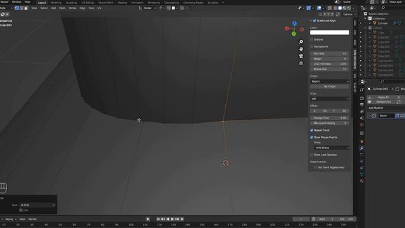Open the Vertex menu
The width and height of the screenshot is (405, 228).
coord(72,8)
